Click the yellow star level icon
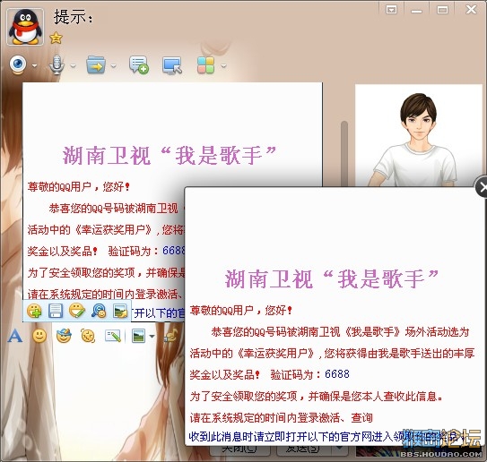 [x=56, y=38]
